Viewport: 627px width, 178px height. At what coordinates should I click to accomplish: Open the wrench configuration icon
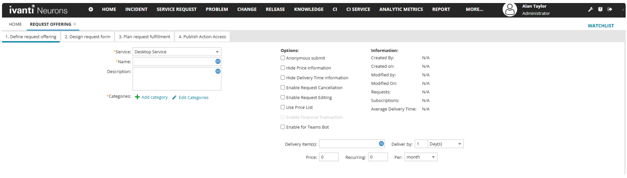(x=590, y=9)
